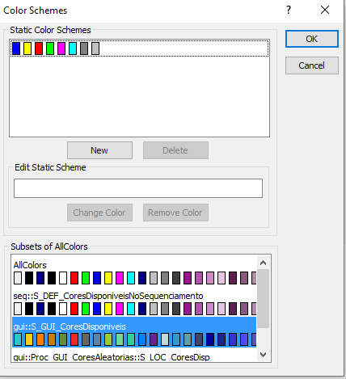Image resolution: width=346 pixels, height=379 pixels.
Task: Click the orange swatch in S_GUI_CoresDisponiveis
Action: pos(40,339)
